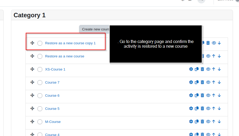Copy Course 6
239x136 pixels.
click(196, 95)
